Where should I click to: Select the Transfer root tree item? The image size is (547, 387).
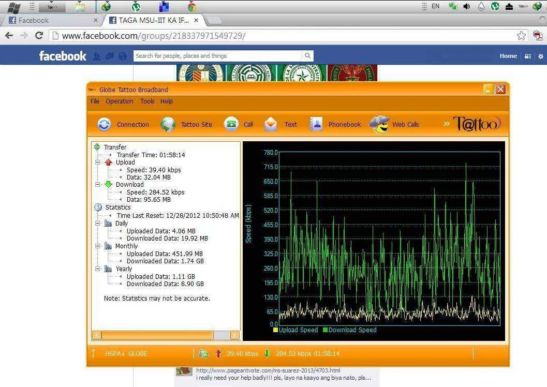tap(115, 147)
